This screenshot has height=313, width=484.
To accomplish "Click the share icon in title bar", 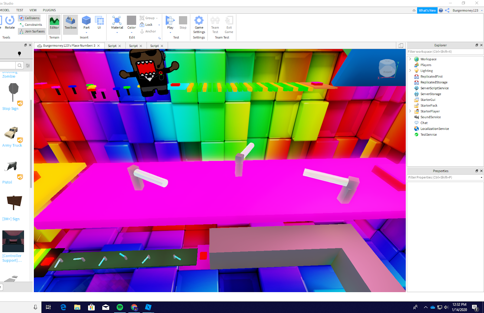I will [447, 11].
